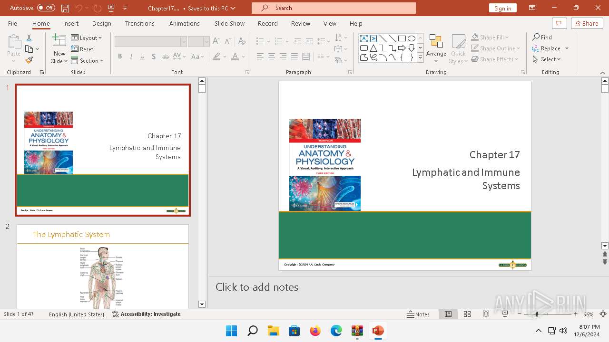Switch to the Insert tab

tap(71, 23)
